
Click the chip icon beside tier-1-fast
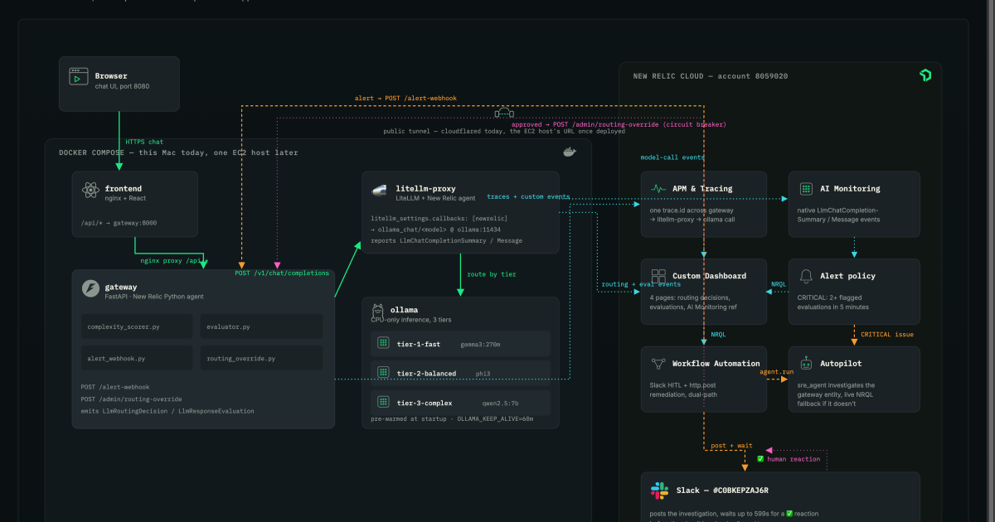383,343
